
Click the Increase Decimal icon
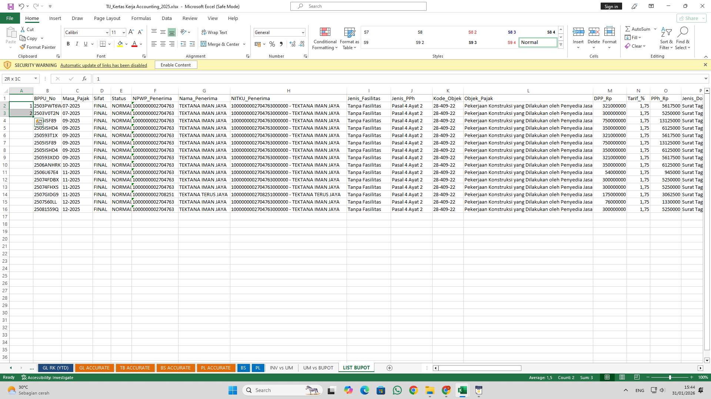tap(293, 44)
